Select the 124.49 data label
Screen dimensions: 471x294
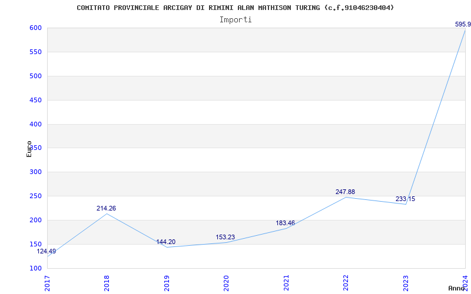[x=47, y=252]
